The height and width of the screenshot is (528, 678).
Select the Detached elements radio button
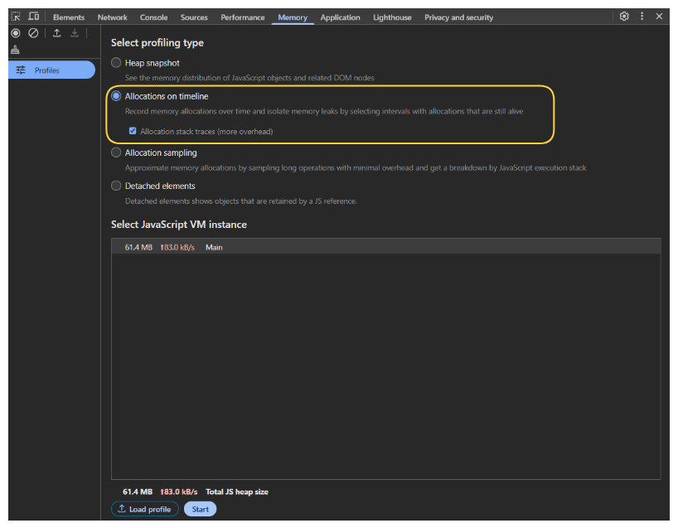[116, 186]
